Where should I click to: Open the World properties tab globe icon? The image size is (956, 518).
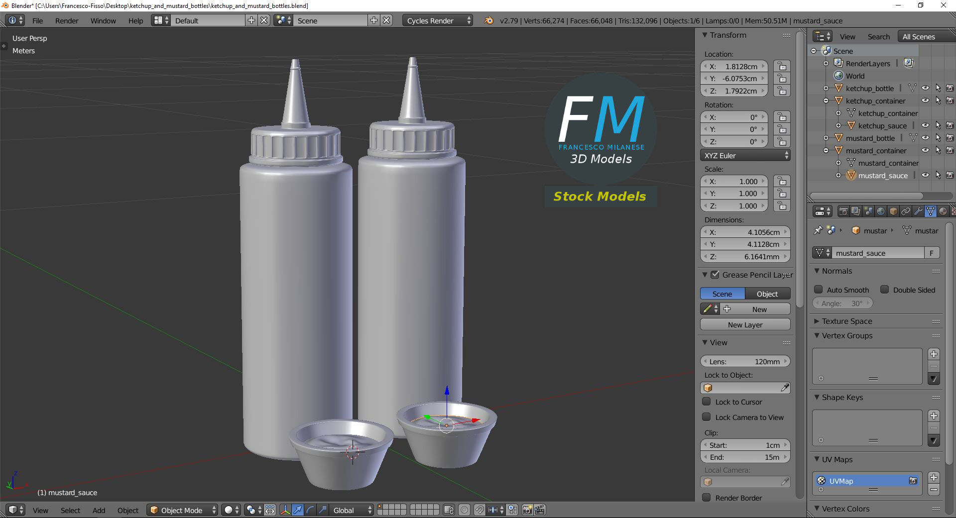(881, 211)
